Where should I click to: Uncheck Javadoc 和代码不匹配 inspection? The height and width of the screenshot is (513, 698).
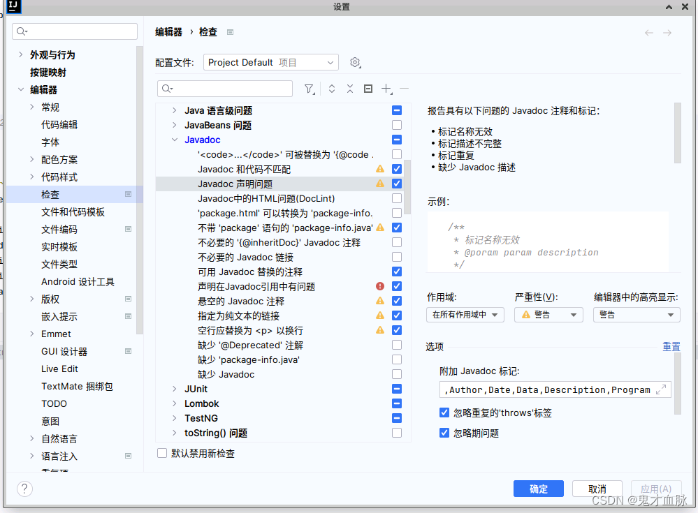pyautogui.click(x=397, y=169)
